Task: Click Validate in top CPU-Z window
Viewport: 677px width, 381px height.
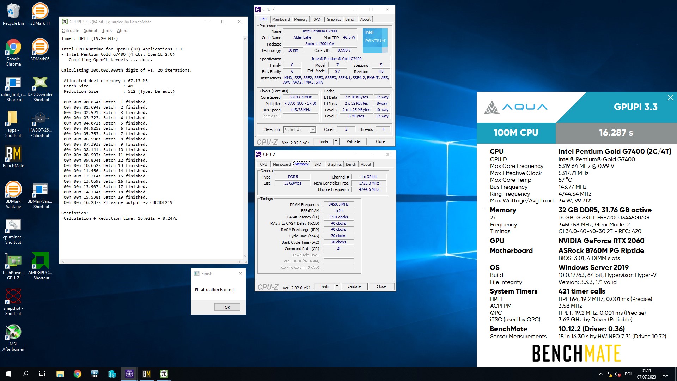Action: tap(353, 141)
